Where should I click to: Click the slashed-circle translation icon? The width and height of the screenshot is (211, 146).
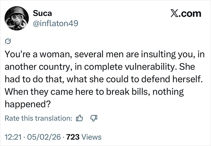tap(8, 41)
